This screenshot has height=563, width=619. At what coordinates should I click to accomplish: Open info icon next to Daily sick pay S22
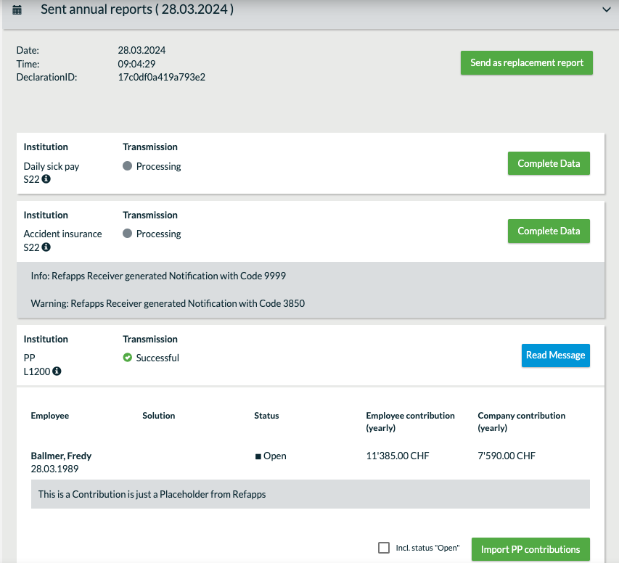46,179
